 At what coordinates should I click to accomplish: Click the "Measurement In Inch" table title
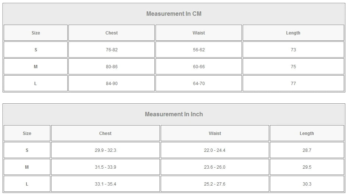click(174, 114)
